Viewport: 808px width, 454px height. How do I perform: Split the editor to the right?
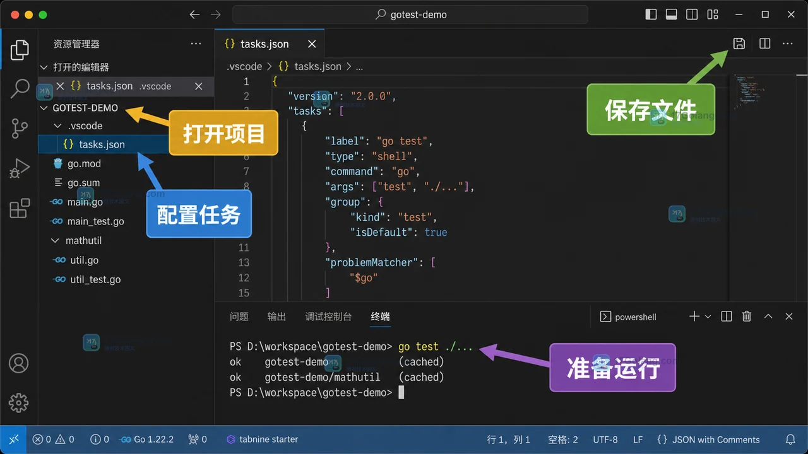tap(764, 44)
